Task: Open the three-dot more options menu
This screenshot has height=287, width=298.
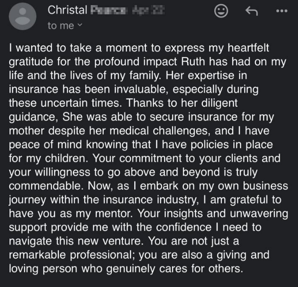Action: coord(282,11)
